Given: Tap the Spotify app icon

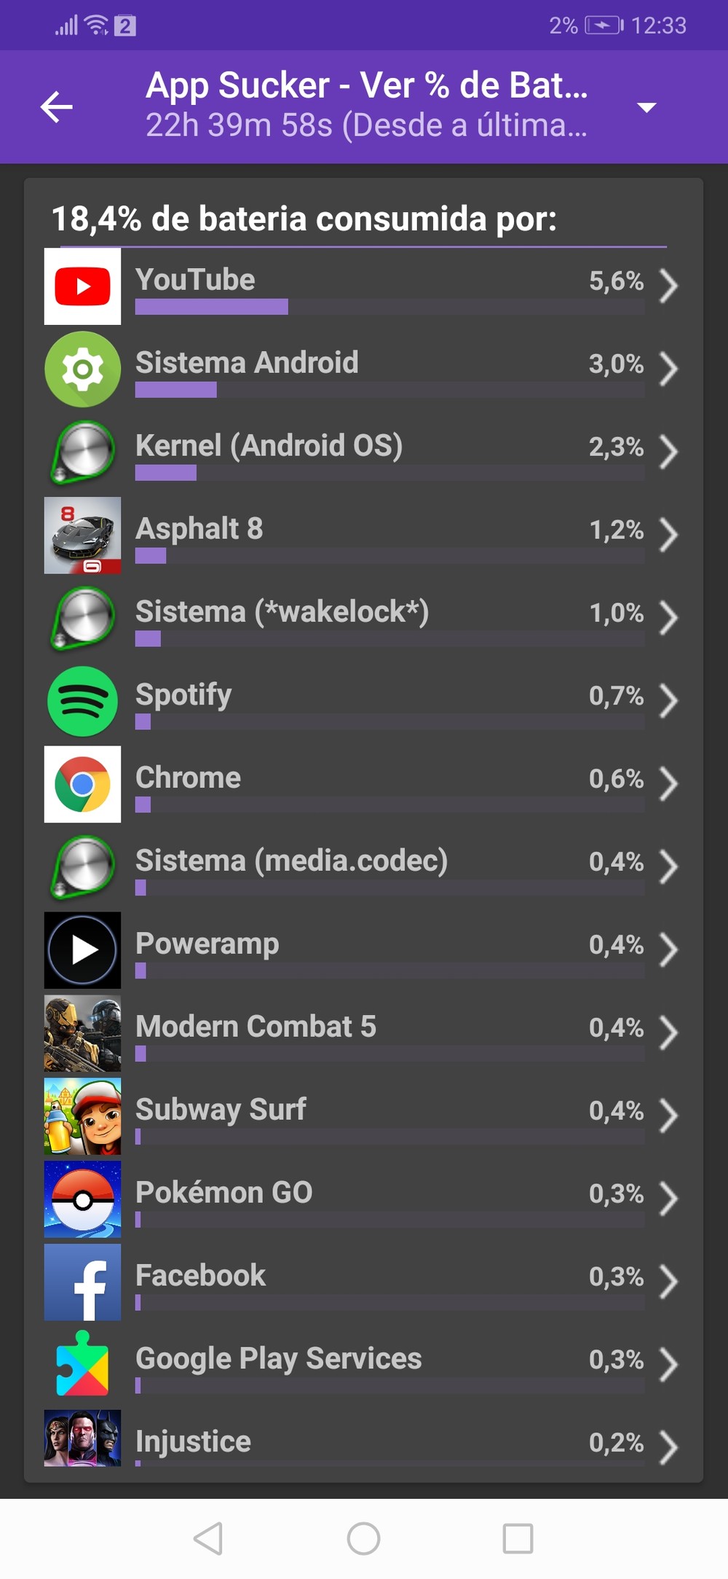Looking at the screenshot, I should pyautogui.click(x=82, y=702).
